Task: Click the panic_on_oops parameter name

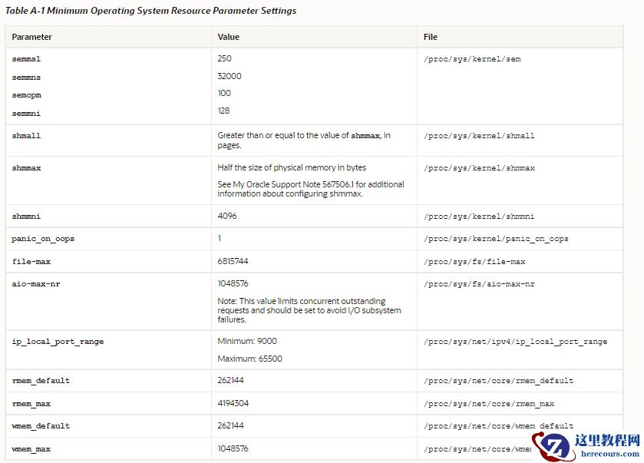Action: (43, 239)
